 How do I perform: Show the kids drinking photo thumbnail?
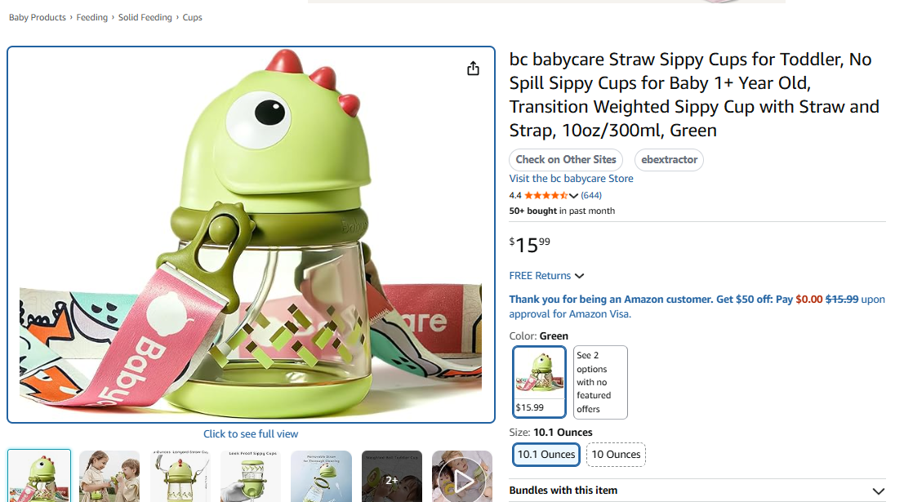[x=109, y=478]
